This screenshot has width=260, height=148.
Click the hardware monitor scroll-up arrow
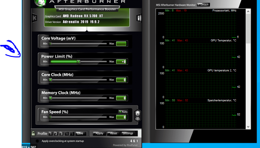248,11
